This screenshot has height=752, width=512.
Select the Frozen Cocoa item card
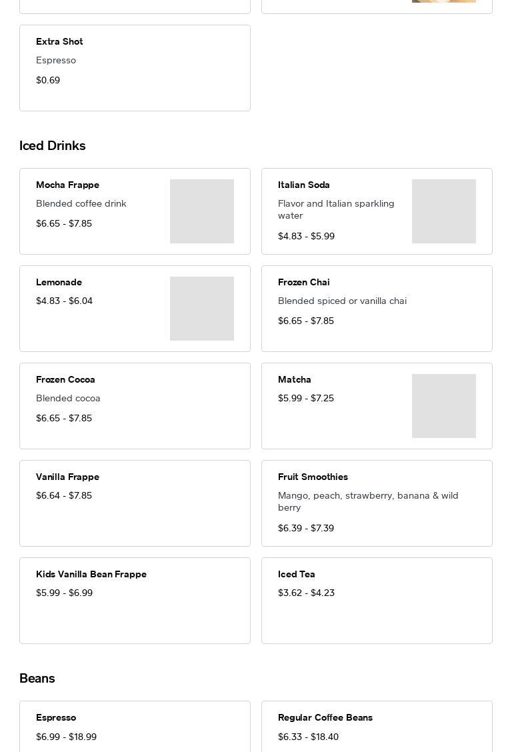135,406
